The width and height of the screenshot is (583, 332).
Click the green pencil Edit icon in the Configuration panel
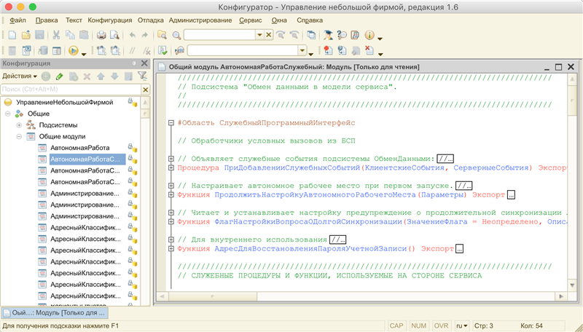59,76
